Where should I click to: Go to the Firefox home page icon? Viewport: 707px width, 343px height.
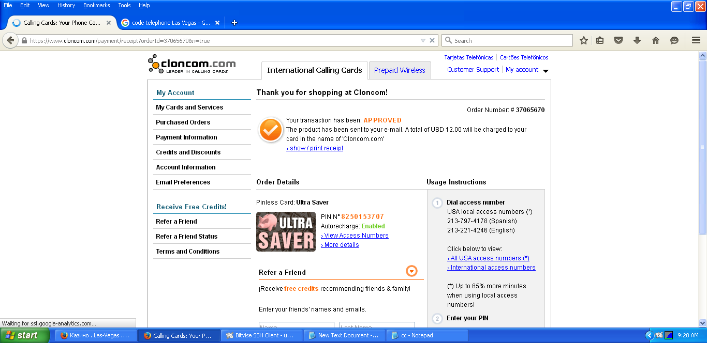[656, 40]
